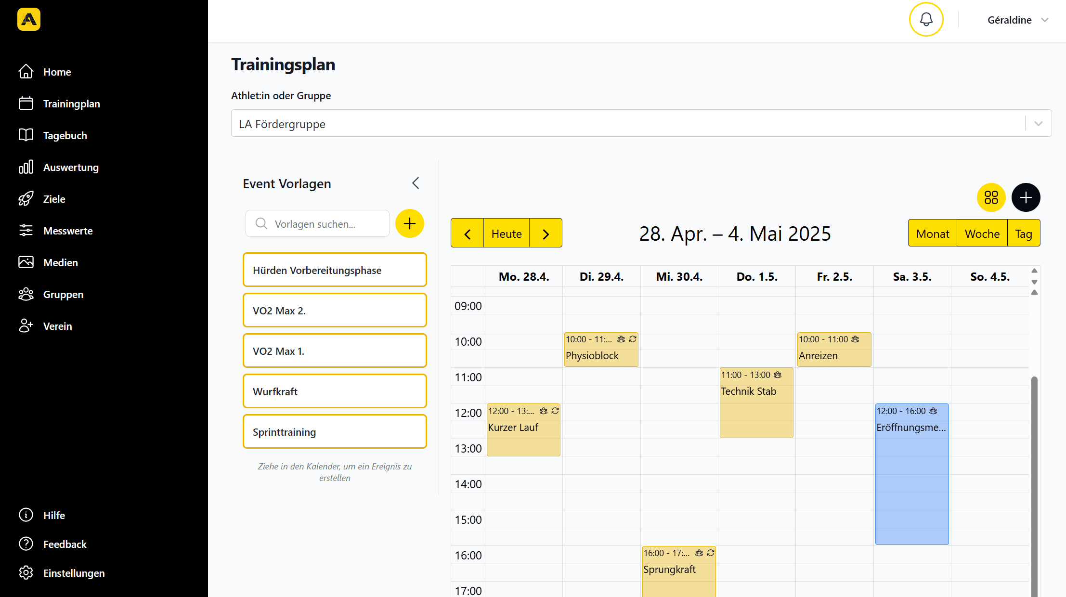Click the search magnifier icon in Vorlagen field
The width and height of the screenshot is (1066, 597).
pos(261,223)
